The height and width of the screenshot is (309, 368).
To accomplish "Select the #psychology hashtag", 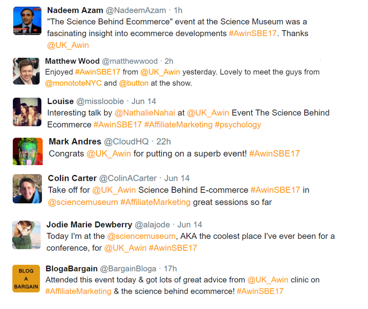I will coord(238,125).
